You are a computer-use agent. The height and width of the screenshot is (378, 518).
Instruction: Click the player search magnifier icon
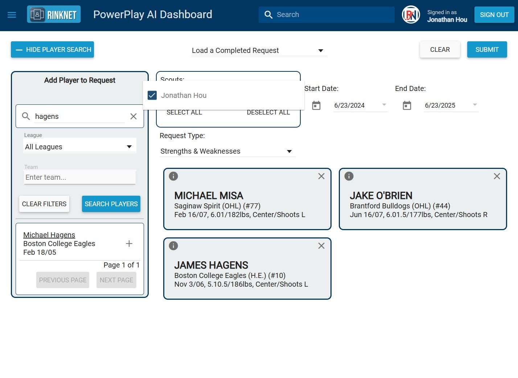26,116
